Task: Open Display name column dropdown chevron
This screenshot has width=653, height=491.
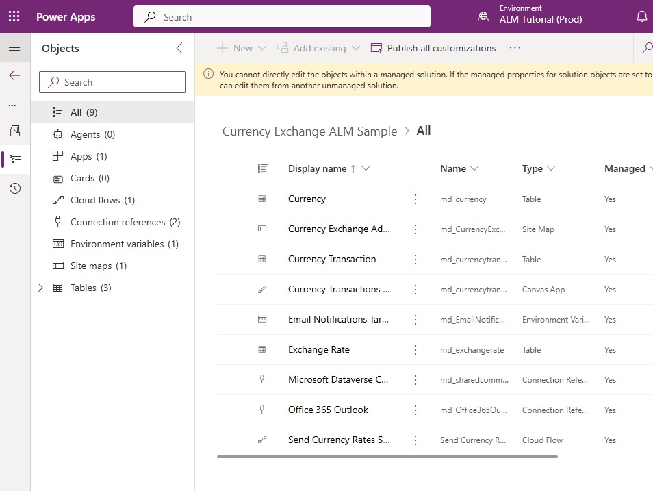Action: pyautogui.click(x=366, y=168)
